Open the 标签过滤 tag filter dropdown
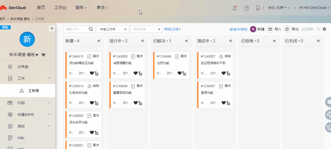This screenshot has width=331, height=149. coord(146,29)
